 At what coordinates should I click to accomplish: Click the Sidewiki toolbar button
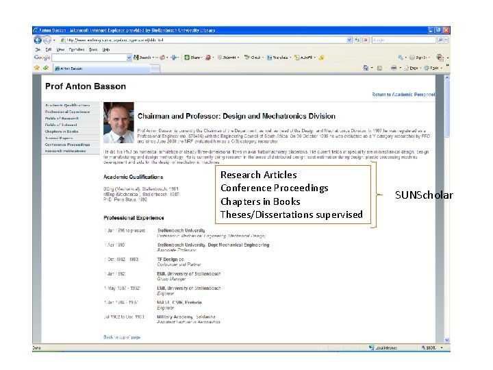point(227,58)
